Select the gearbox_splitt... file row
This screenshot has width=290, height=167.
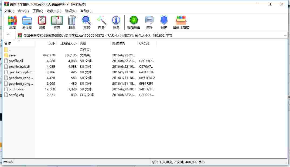pos(80,72)
